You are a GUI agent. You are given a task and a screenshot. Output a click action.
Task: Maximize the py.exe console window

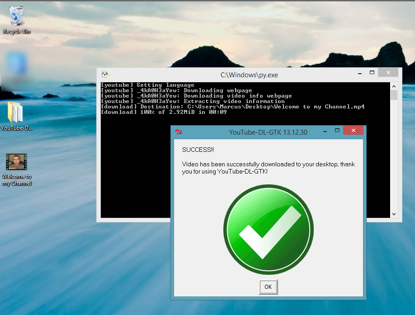(x=372, y=72)
